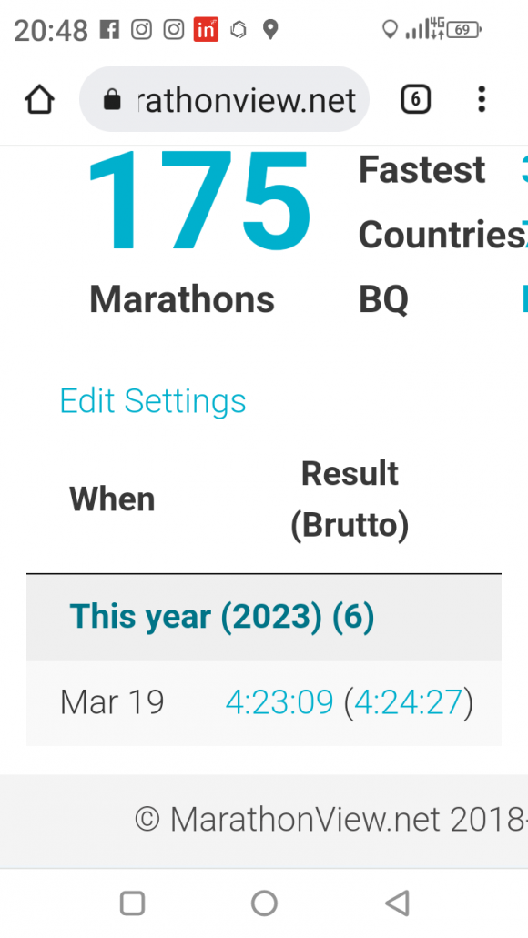Open the 4:23:09 result time link

tap(279, 702)
